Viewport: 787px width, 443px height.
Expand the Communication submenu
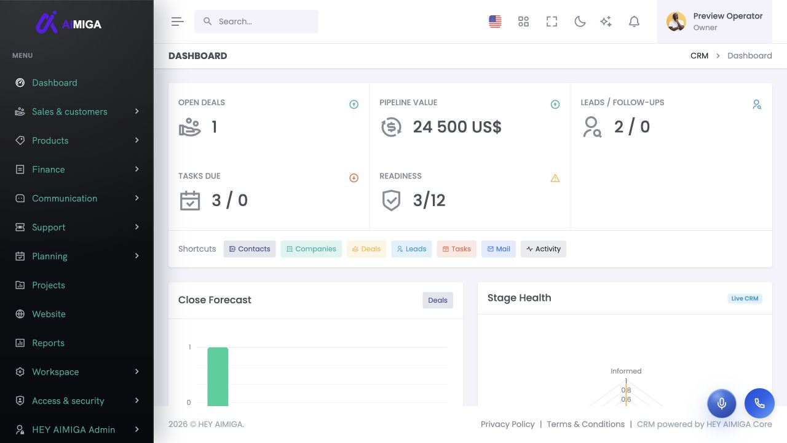click(77, 198)
